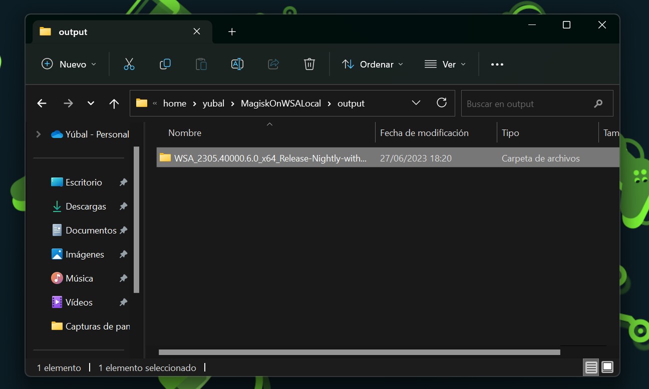Expand address bar history dropdown
649x389 pixels.
pyautogui.click(x=416, y=103)
